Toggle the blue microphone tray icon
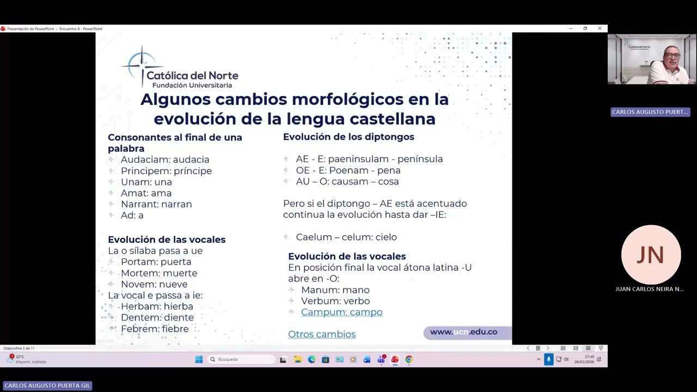 [548, 359]
